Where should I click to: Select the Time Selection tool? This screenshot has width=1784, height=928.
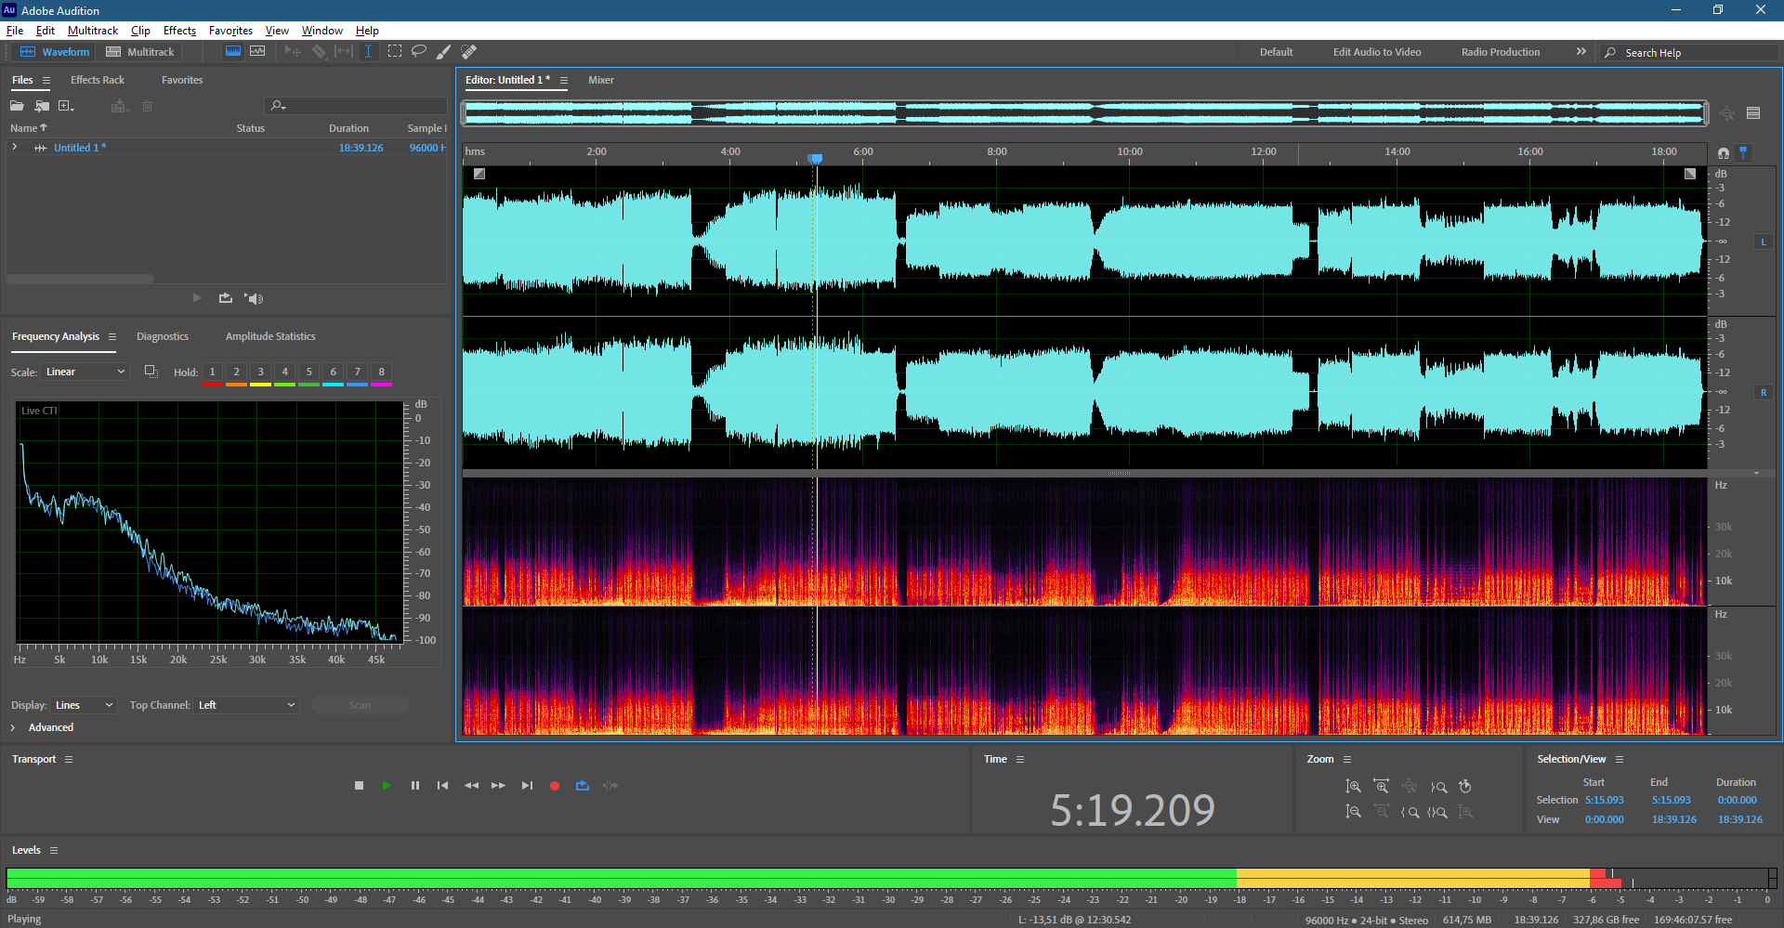click(x=368, y=52)
